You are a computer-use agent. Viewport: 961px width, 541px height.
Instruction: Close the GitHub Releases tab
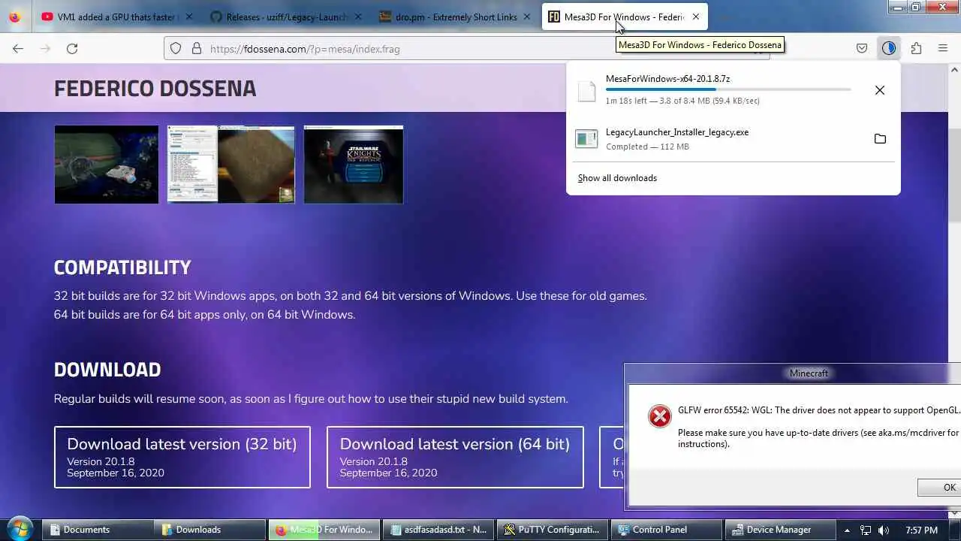point(358,17)
